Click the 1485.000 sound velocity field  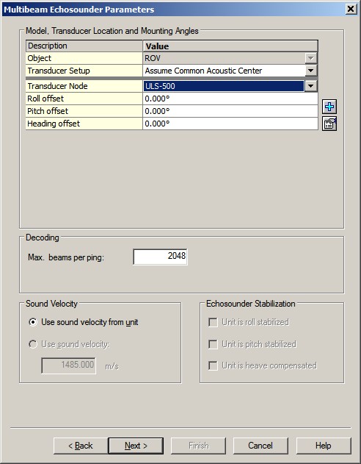point(68,365)
